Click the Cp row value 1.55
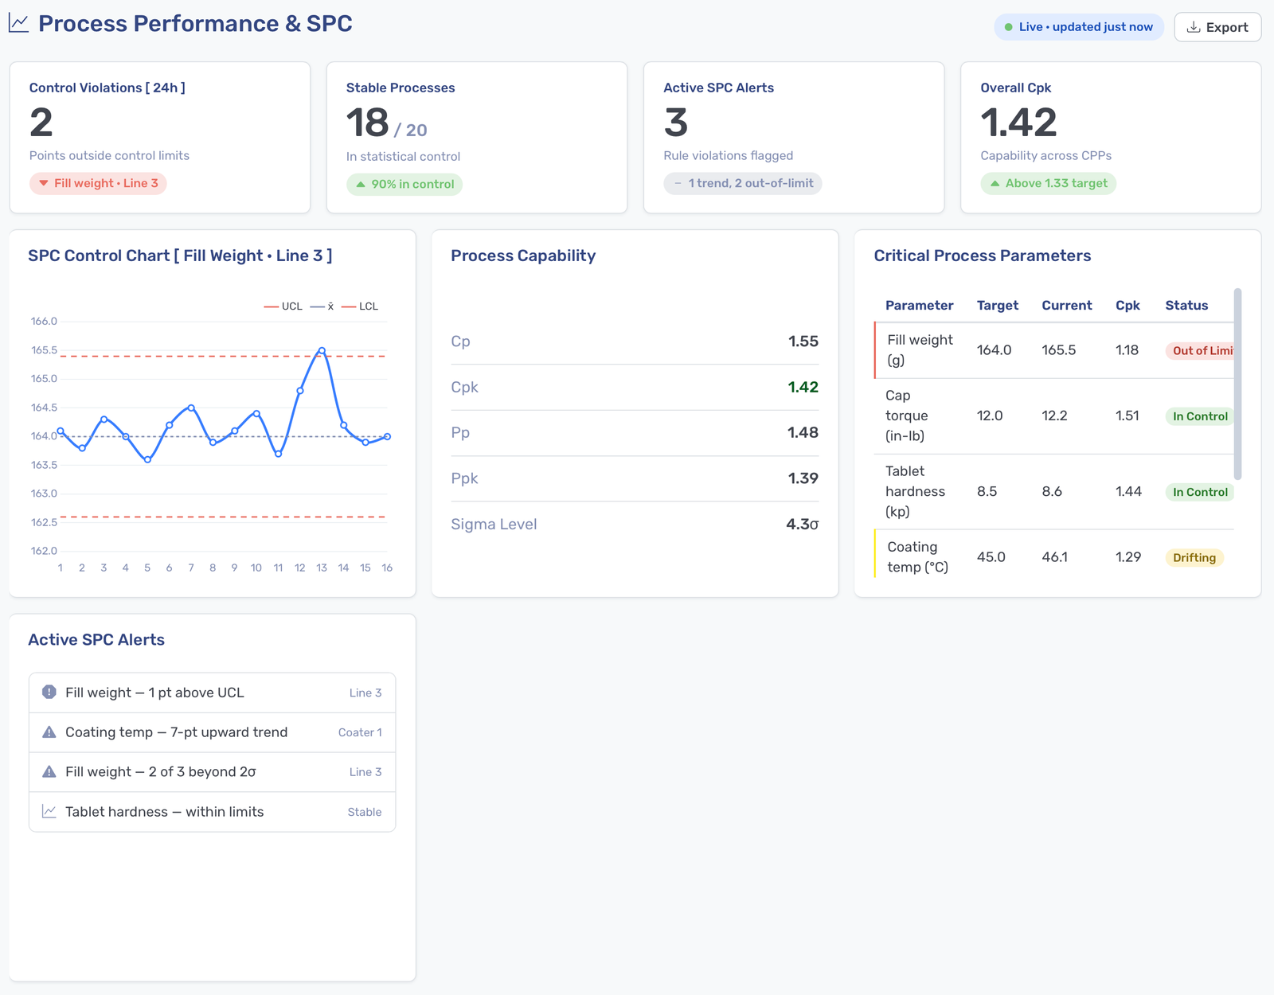 coord(803,341)
